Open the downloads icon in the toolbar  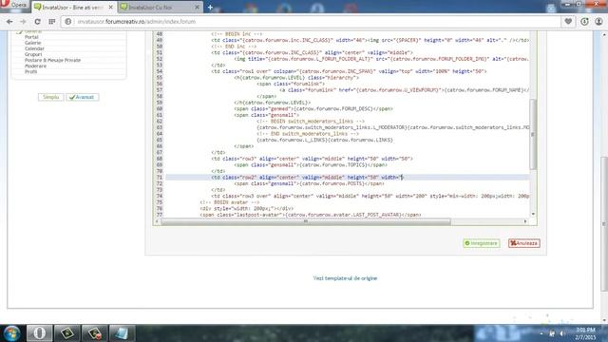tap(584, 22)
